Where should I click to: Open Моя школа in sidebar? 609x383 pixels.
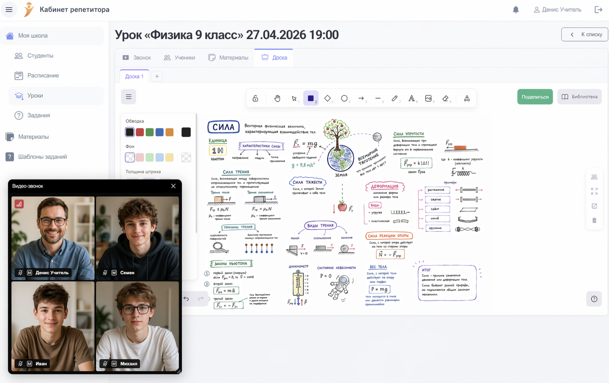click(x=52, y=36)
